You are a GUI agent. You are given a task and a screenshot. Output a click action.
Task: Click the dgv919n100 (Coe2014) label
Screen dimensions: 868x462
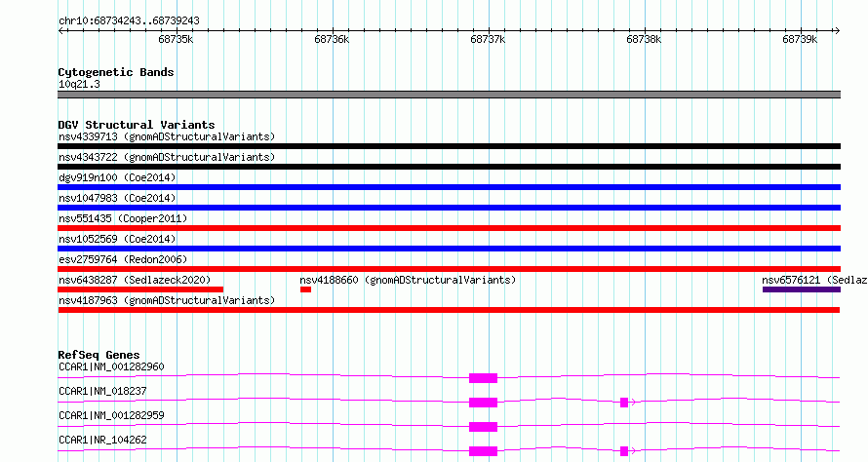pyautogui.click(x=117, y=177)
